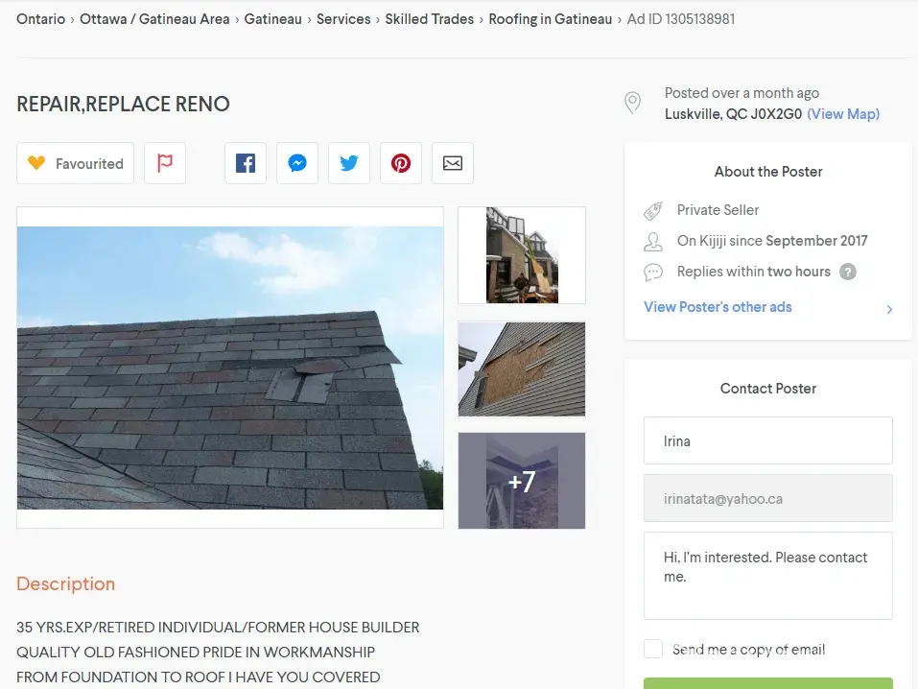Image resolution: width=918 pixels, height=689 pixels.
Task: Go to Roofing in Gatineau breadcrumb
Action: click(550, 19)
